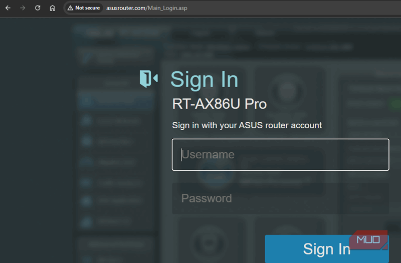401x263 pixels.
Task: Click the blurred sidebar icon below the highlighted entry
Action: click(x=86, y=120)
